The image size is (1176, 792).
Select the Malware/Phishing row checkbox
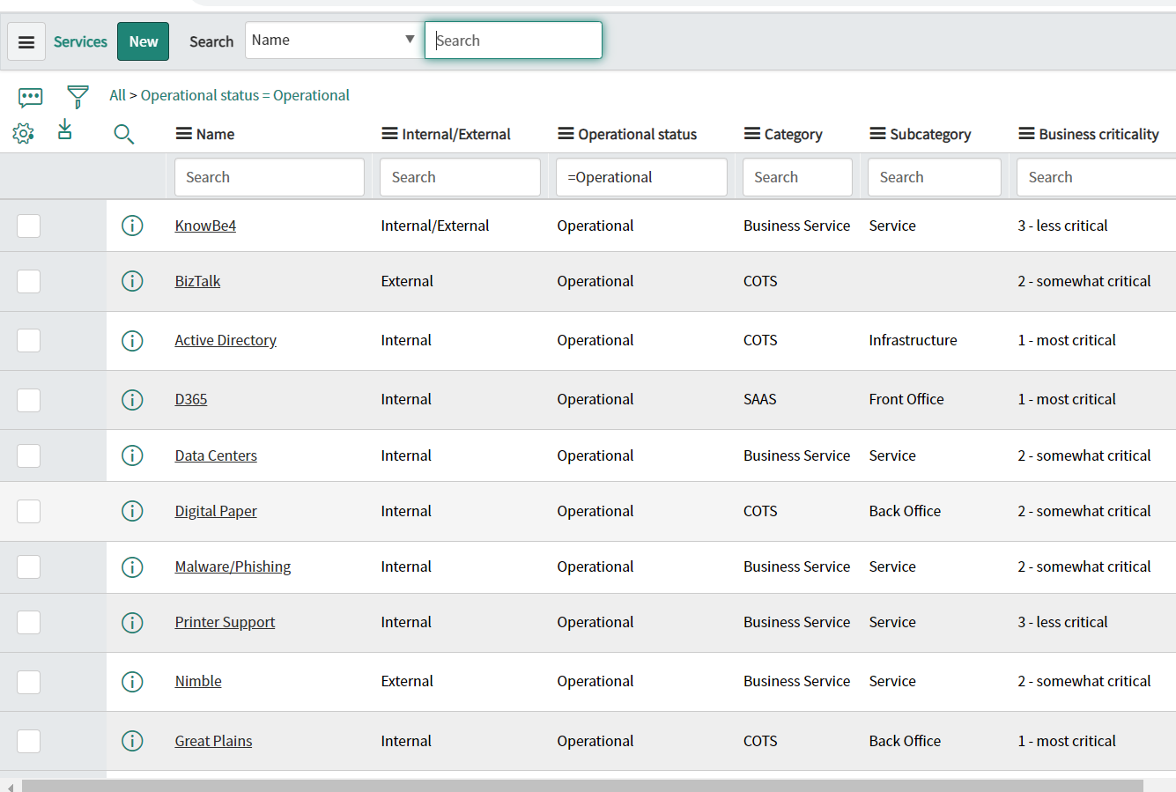click(29, 566)
